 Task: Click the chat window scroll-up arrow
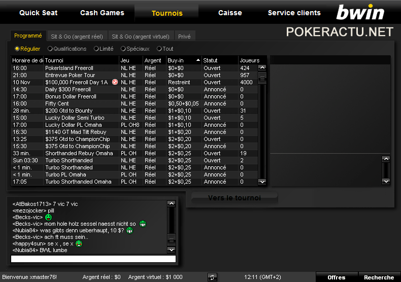(x=172, y=203)
